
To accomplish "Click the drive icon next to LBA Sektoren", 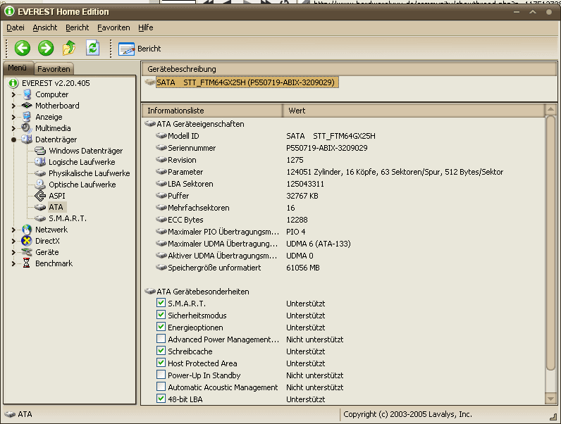I will [x=161, y=184].
